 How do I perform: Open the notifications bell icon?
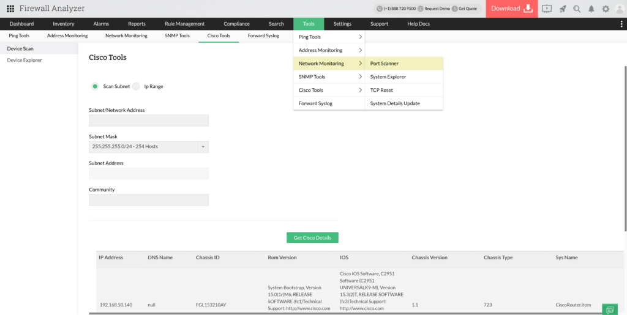click(x=591, y=9)
